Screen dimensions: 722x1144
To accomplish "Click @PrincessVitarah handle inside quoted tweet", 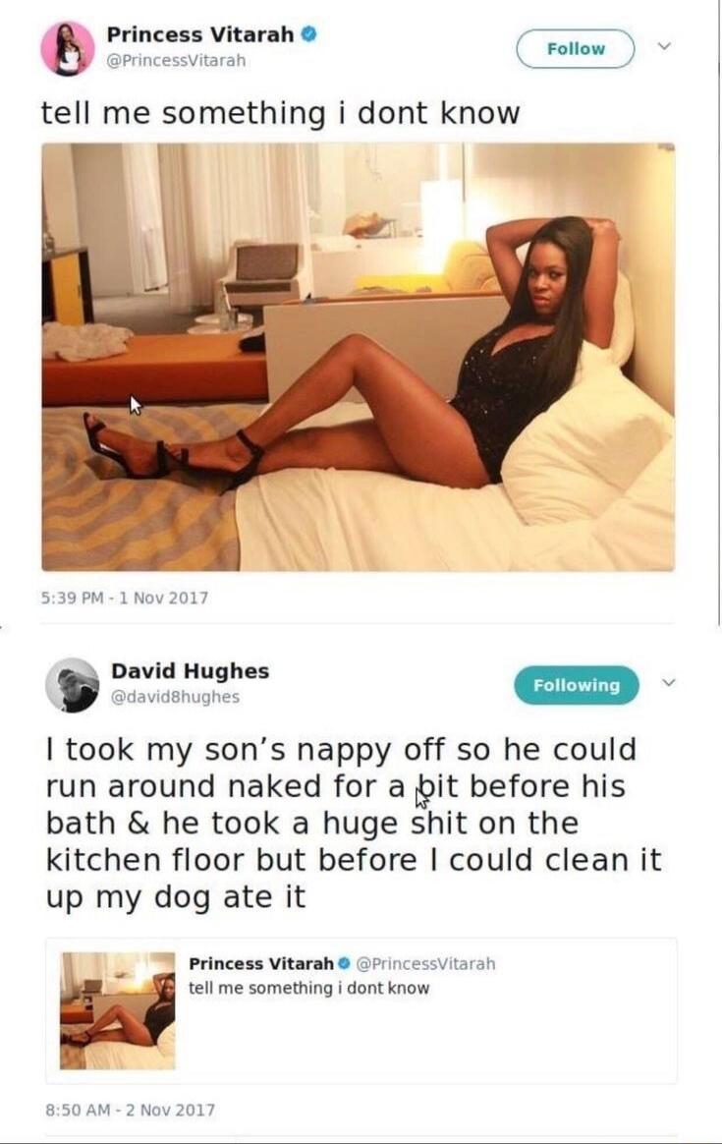I will point(425,964).
